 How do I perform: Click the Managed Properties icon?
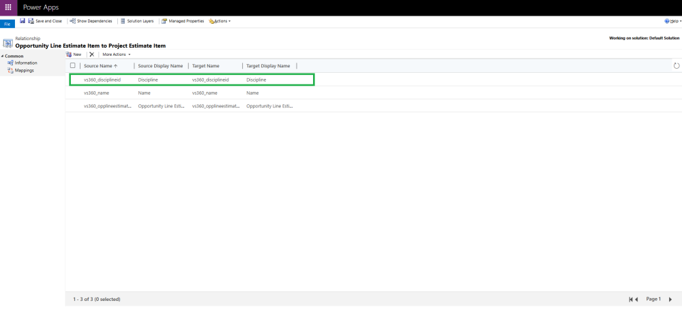(x=164, y=21)
